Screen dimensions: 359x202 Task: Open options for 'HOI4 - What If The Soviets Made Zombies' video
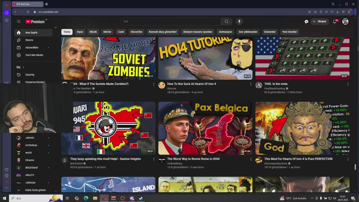154,84
